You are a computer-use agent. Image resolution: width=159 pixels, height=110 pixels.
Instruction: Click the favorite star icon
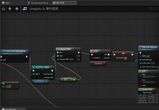(3, 9)
